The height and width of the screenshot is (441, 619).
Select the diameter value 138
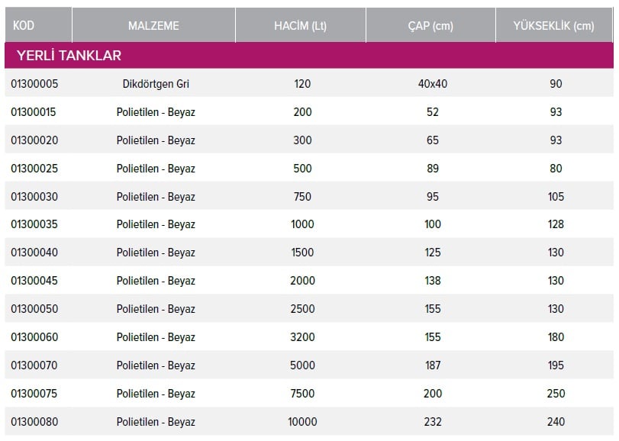pyautogui.click(x=433, y=281)
